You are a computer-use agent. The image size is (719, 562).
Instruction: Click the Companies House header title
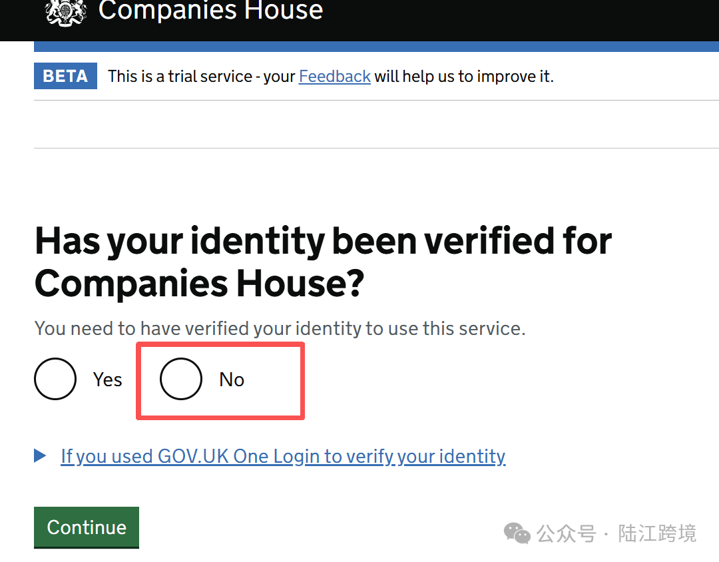[210, 11]
